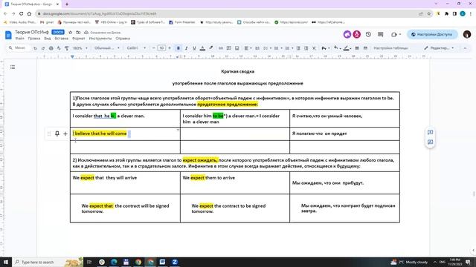The image size is (476, 267).
Task: Click the add comment toolbar icon
Action: coord(229,48)
